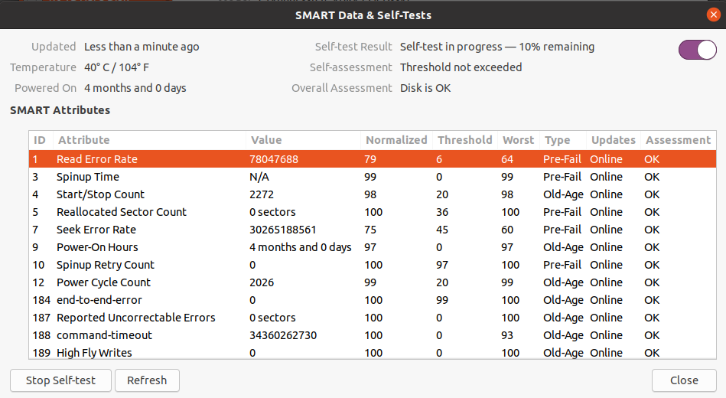Select the command-timeout attribute row
The width and height of the screenshot is (726, 398).
tap(373, 335)
